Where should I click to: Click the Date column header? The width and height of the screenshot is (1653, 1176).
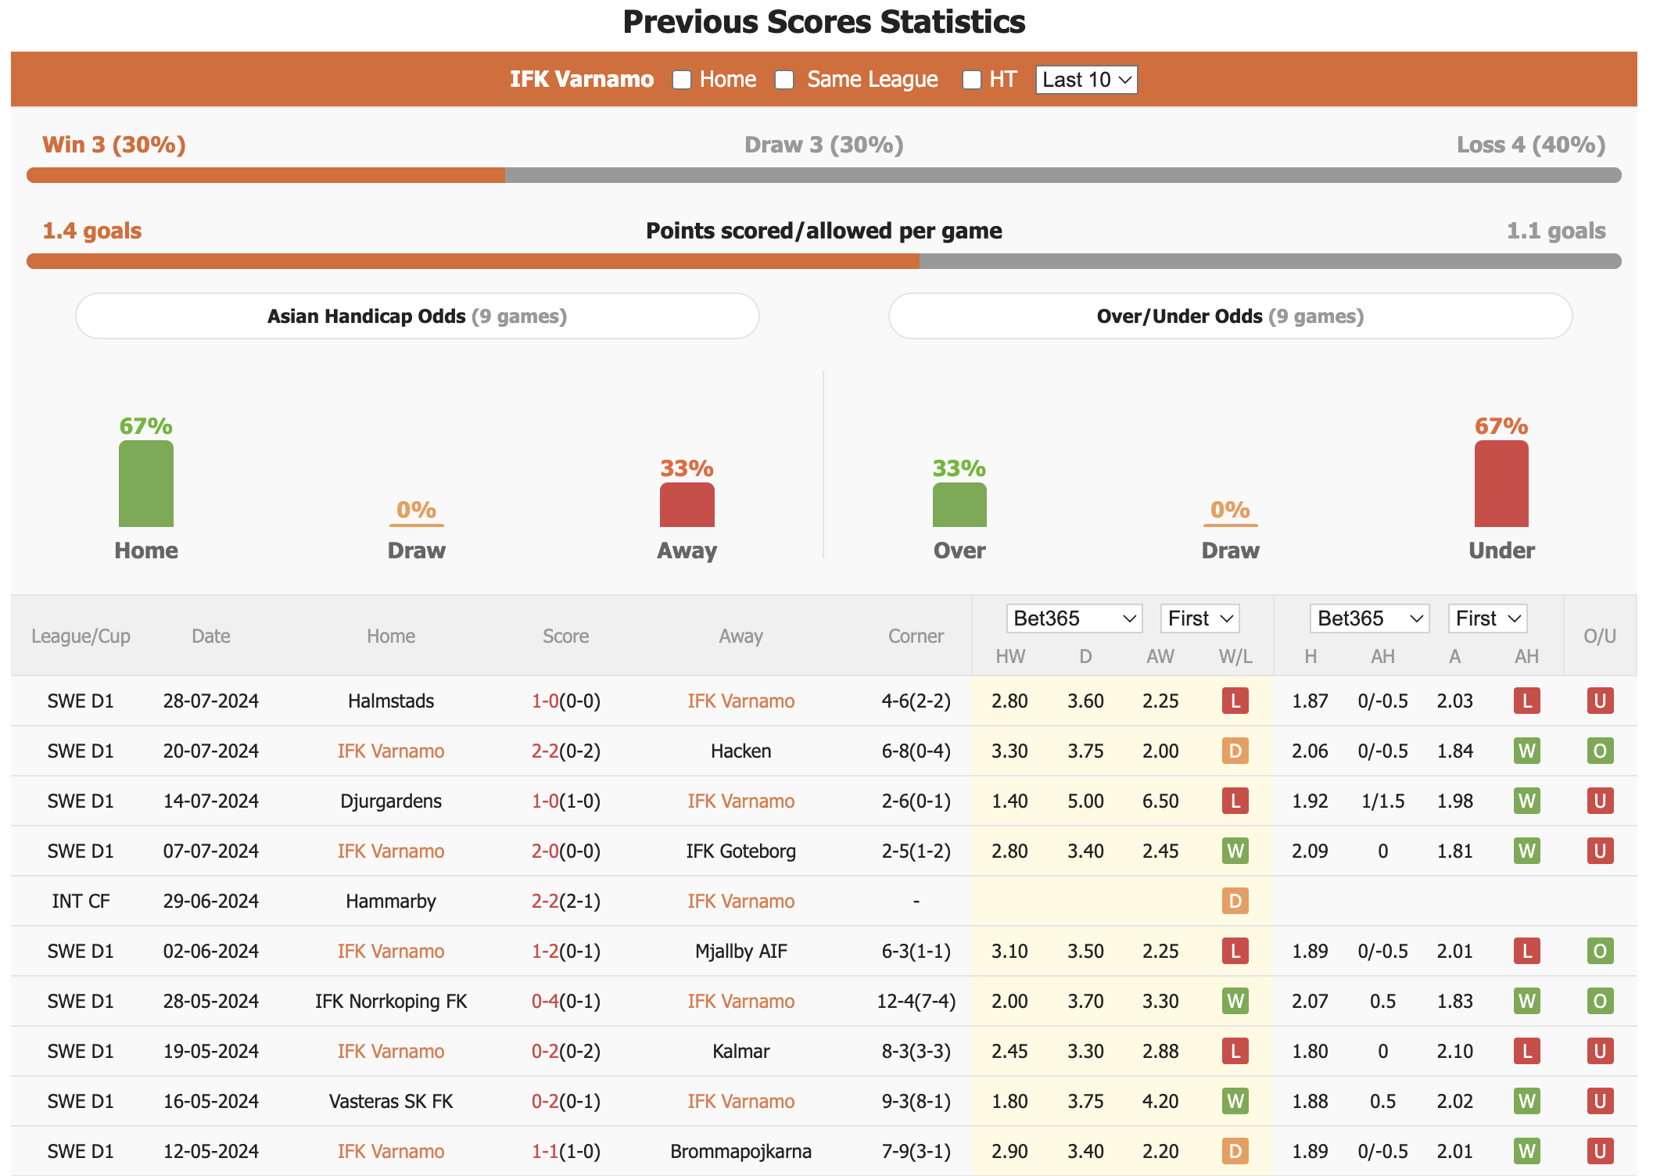coord(211,636)
